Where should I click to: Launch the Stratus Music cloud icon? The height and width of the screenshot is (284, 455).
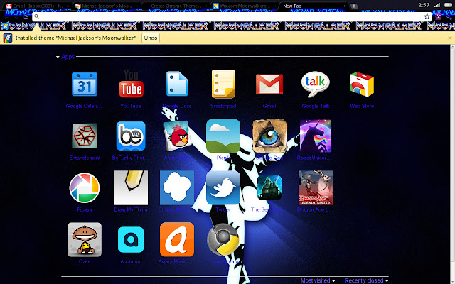coord(177,187)
